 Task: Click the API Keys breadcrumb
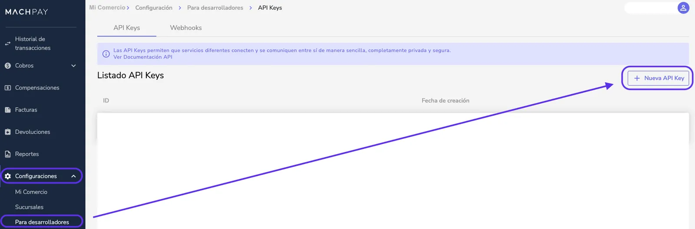[x=270, y=8]
